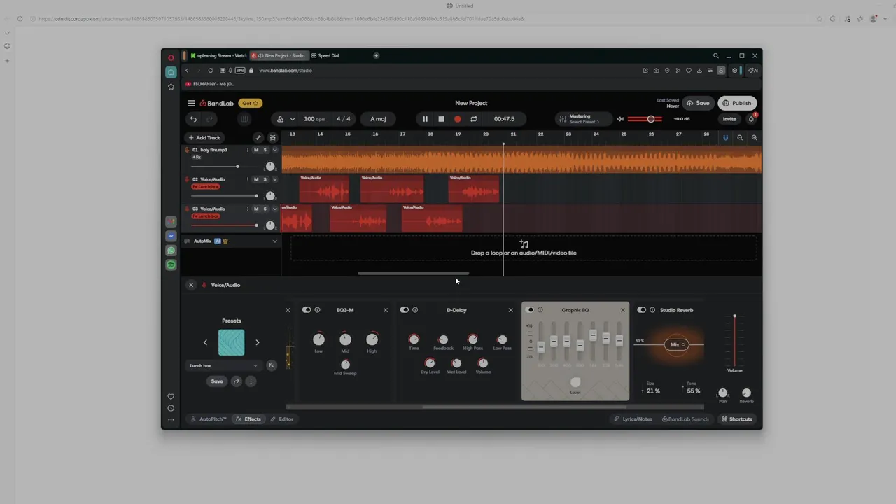Viewport: 896px width, 504px height.
Task: Solo track 02 Voice/Audio
Action: [265, 179]
